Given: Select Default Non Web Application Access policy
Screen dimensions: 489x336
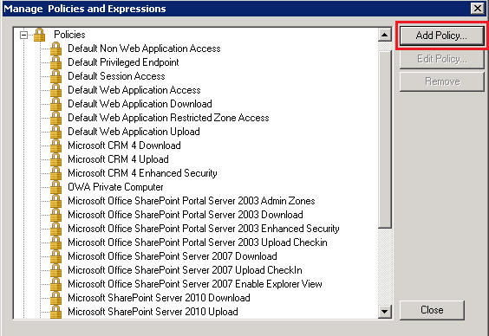Looking at the screenshot, I should pyautogui.click(x=144, y=48).
